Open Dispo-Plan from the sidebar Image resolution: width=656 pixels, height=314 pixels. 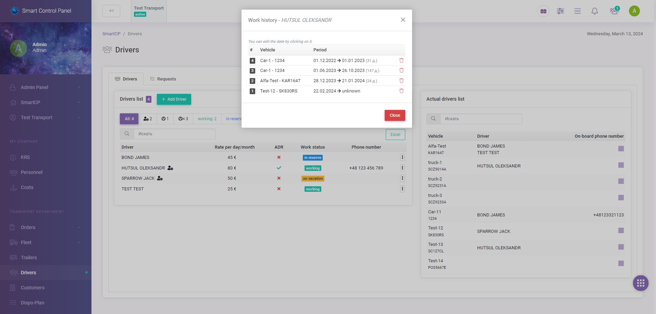click(x=32, y=303)
